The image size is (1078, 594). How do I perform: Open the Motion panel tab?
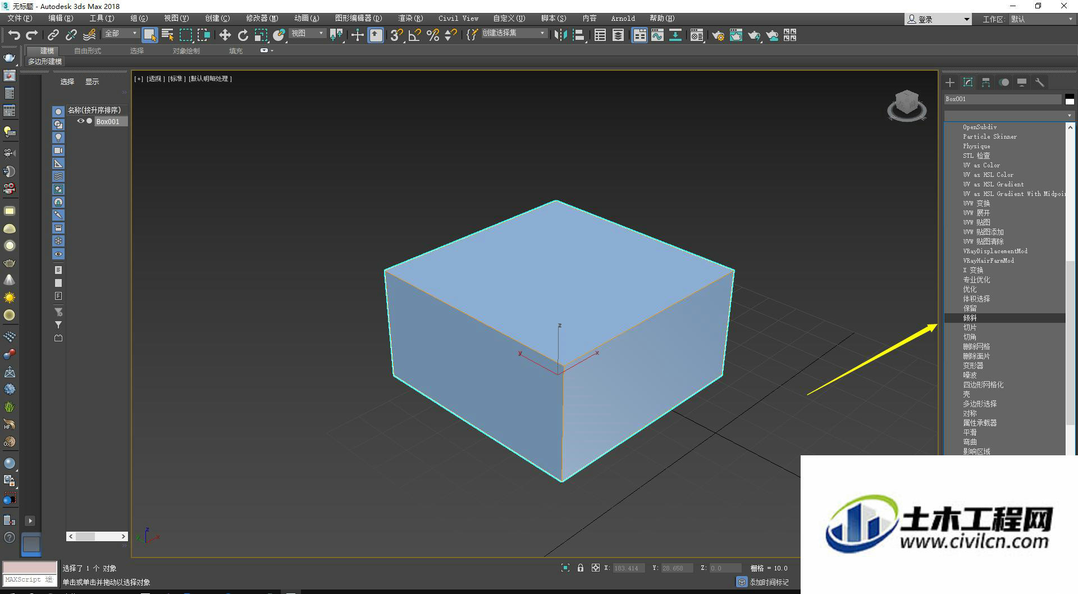[x=1004, y=83]
